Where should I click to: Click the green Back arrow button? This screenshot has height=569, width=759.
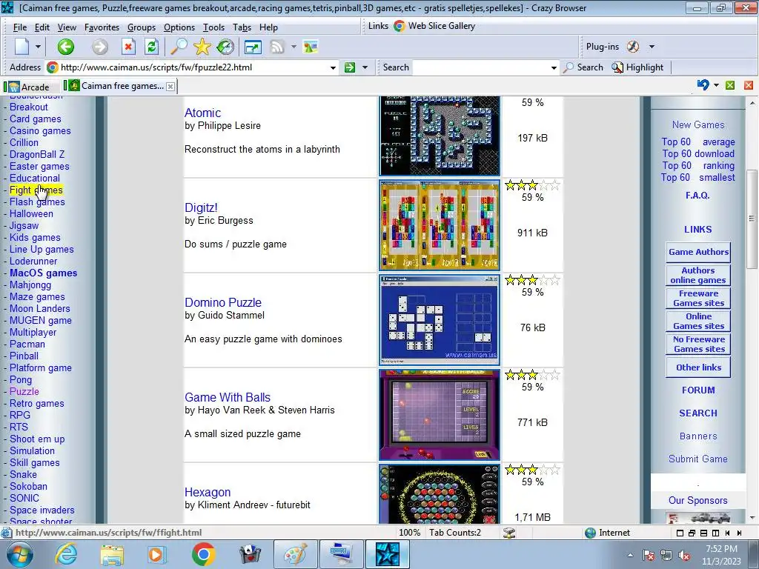click(x=66, y=47)
